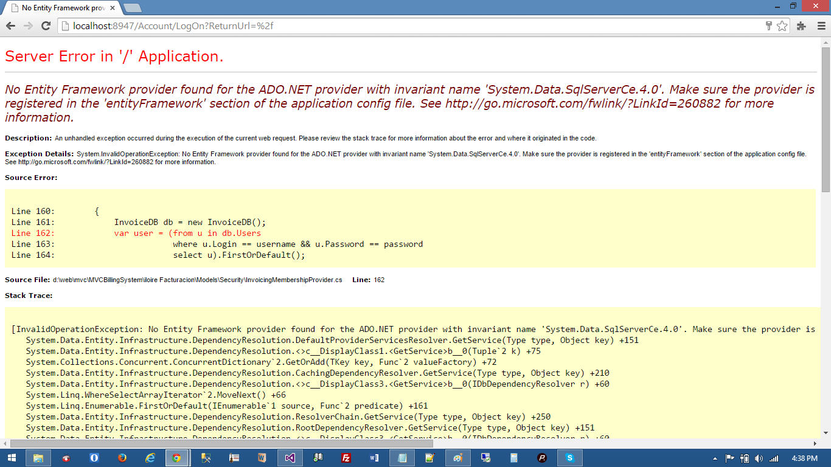831x467 pixels.
Task: Click 'Line 161:' InvoiceDB code row
Action: click(139, 222)
